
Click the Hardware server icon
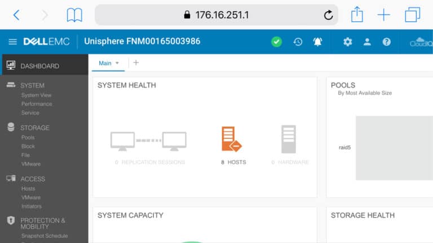(x=289, y=139)
